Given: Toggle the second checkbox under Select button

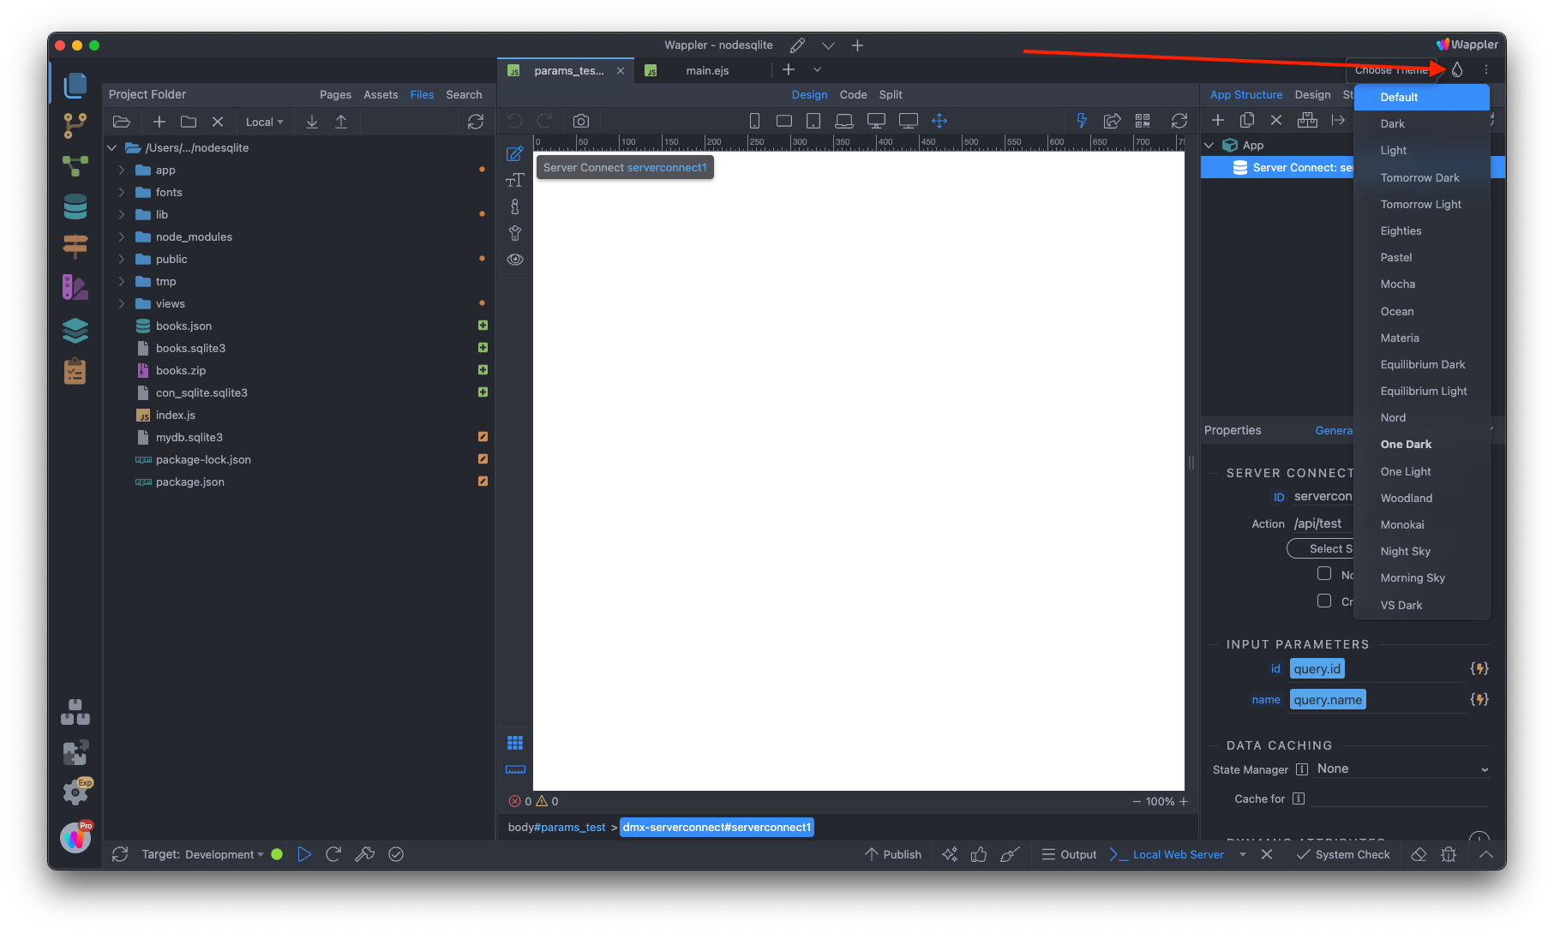Looking at the screenshot, I should (x=1324, y=601).
